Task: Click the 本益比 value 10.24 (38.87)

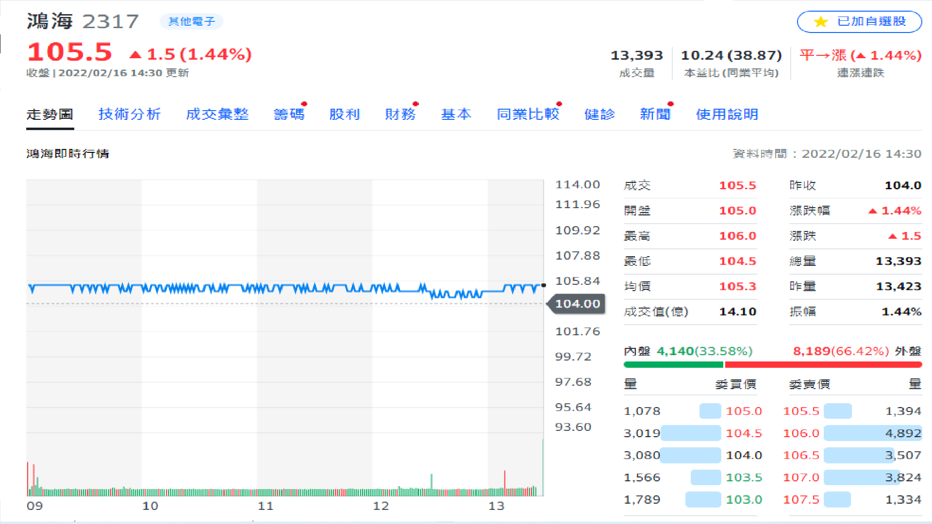Action: point(731,55)
